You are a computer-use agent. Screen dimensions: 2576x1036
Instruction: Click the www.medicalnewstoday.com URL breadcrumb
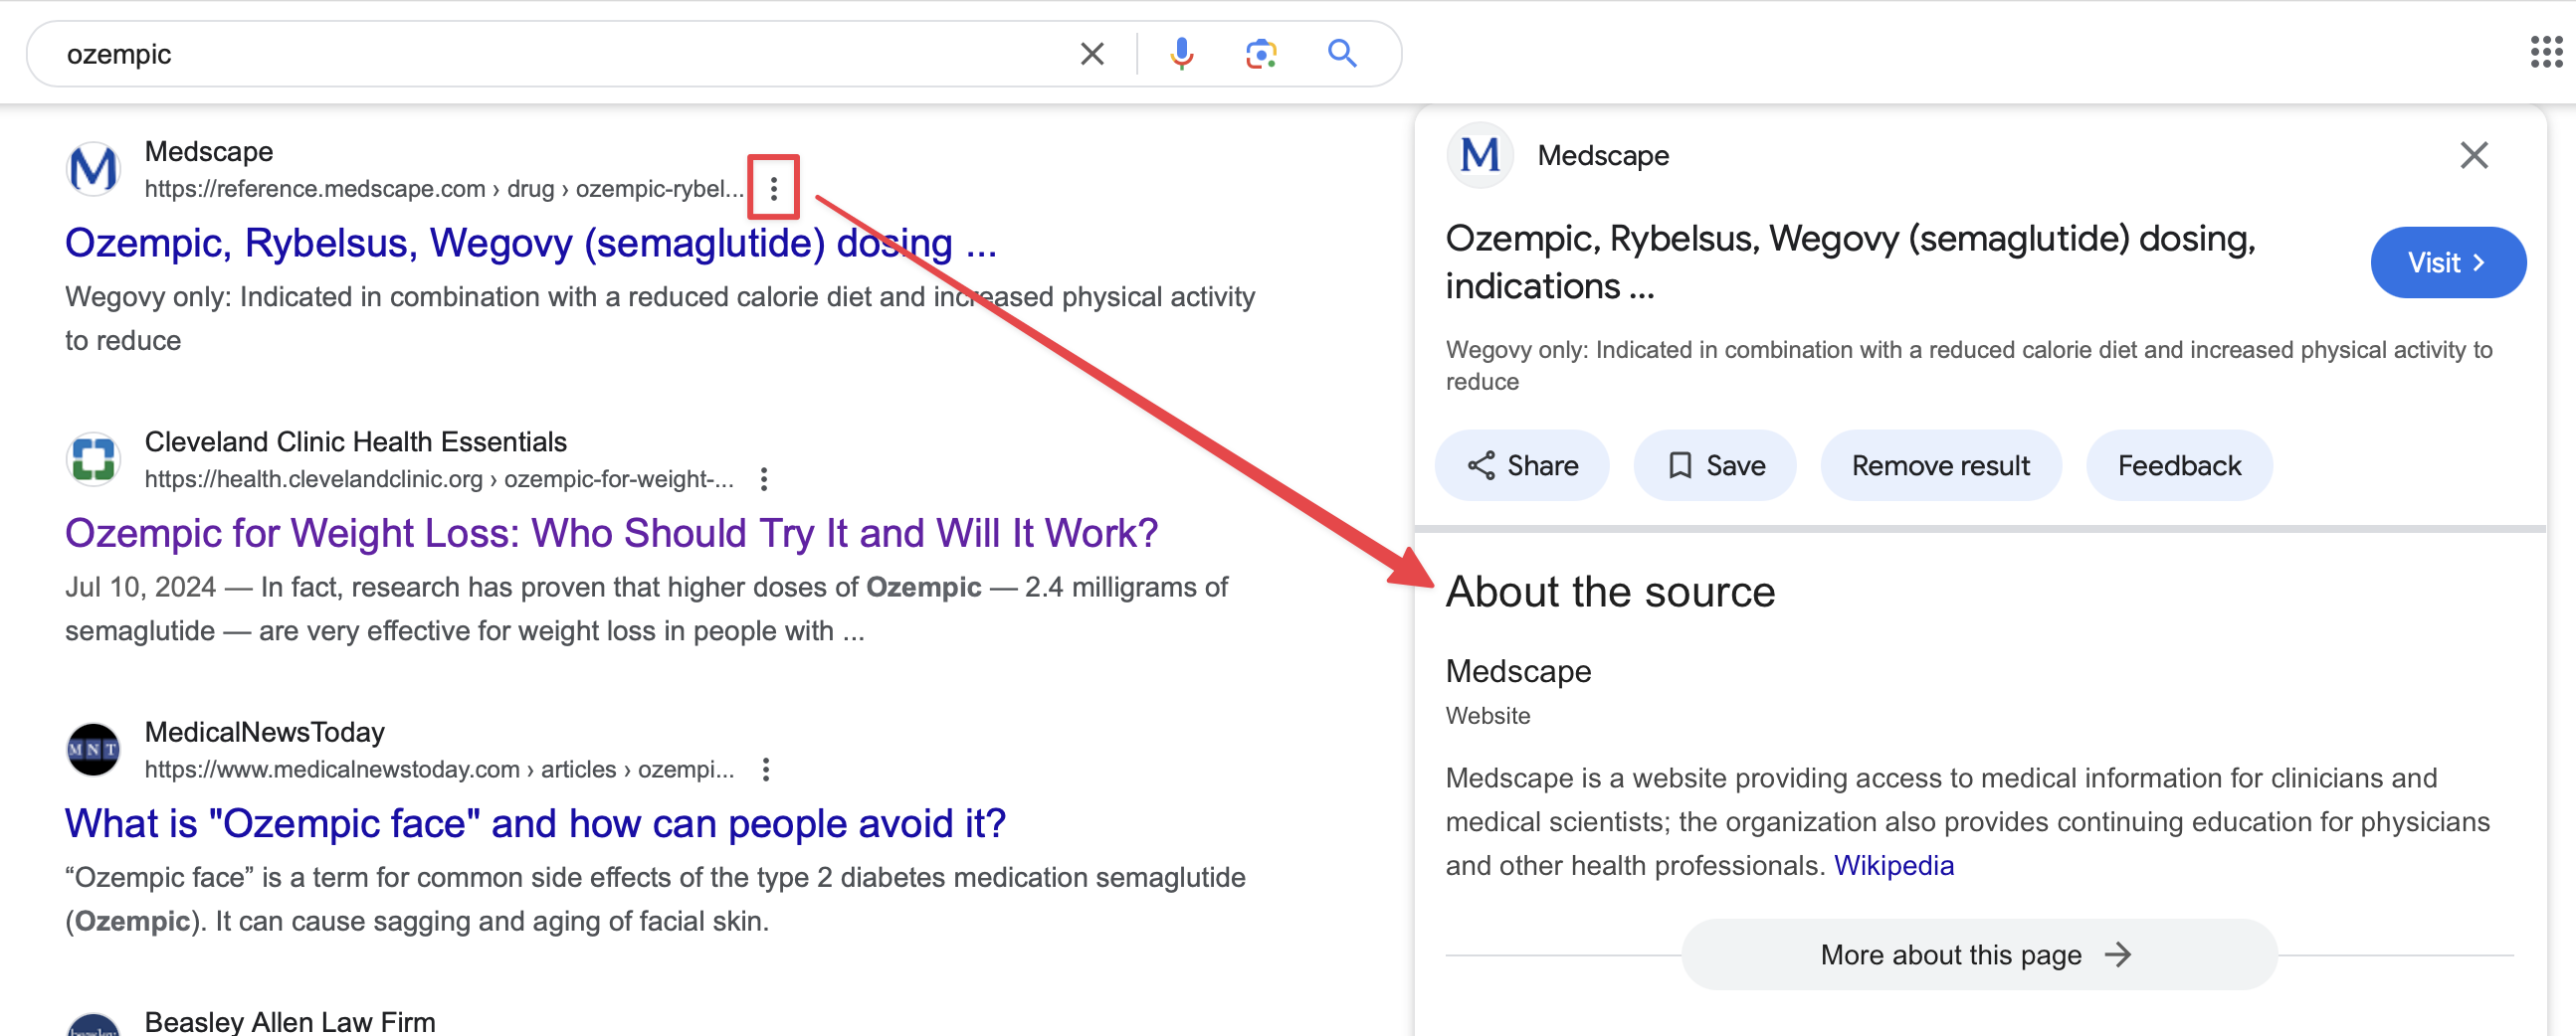tap(439, 771)
